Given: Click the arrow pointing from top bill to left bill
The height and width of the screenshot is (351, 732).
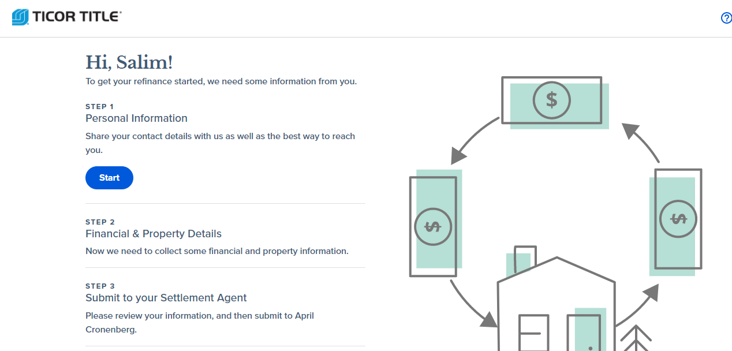Looking at the screenshot, I should (x=472, y=140).
